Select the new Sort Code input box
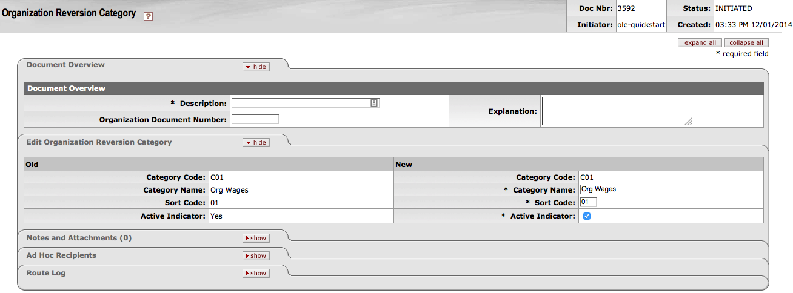 coord(588,202)
